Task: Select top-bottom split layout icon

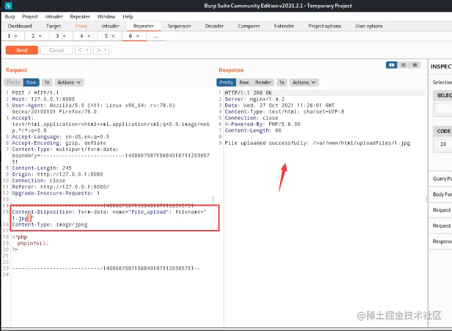Action: 403,65
